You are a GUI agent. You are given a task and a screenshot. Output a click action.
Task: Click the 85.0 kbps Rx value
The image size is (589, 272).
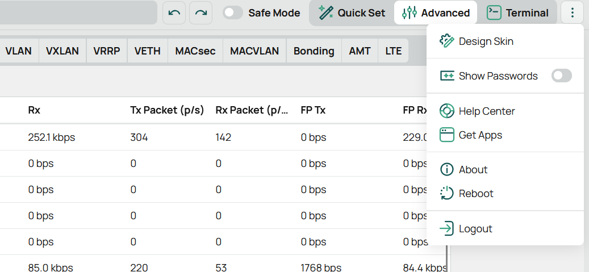tap(51, 267)
